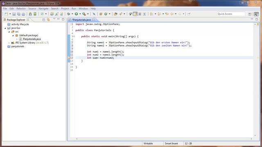Click the Quick Access search field

(x=231, y=14)
